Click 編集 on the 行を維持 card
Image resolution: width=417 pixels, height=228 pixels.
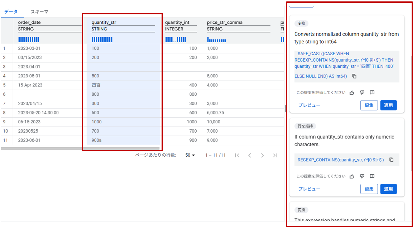point(369,189)
